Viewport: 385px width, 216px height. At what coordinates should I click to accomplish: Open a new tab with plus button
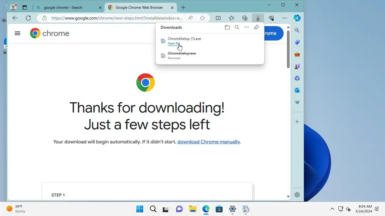183,7
